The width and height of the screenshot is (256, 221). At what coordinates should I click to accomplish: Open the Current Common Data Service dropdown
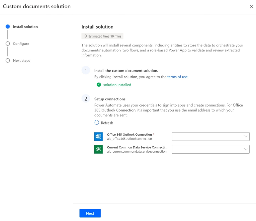pyautogui.click(x=211, y=149)
